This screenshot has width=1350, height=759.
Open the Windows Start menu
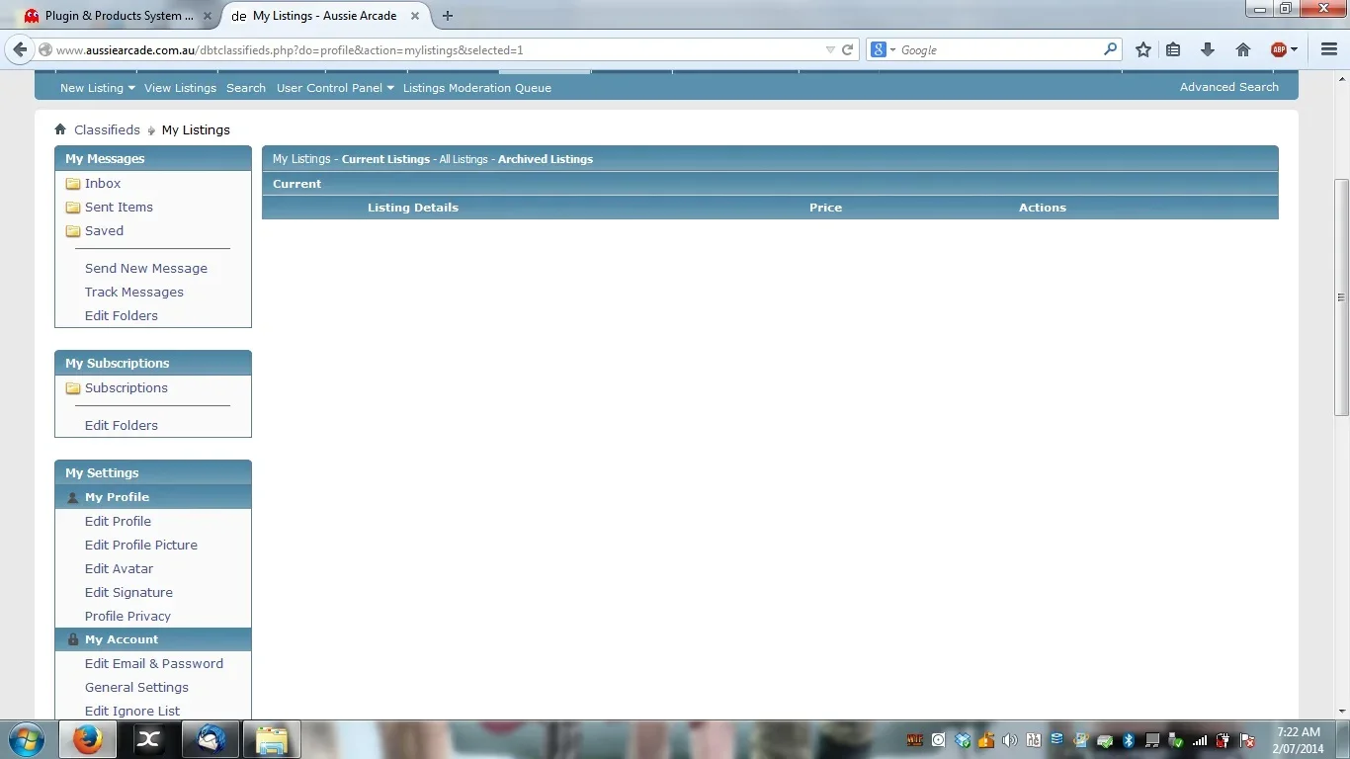pyautogui.click(x=26, y=739)
